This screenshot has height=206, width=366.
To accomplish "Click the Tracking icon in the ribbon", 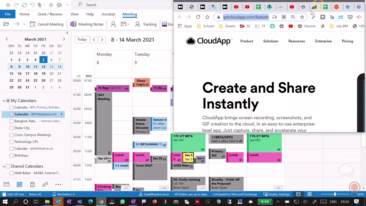I will [138, 24].
